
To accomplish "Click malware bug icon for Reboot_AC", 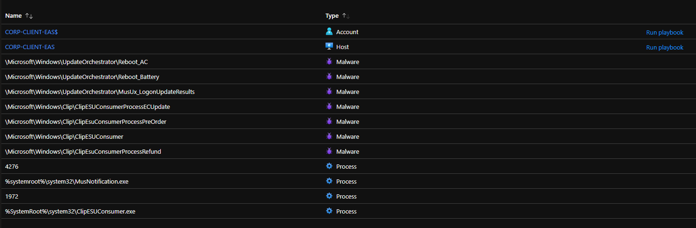I will 329,62.
